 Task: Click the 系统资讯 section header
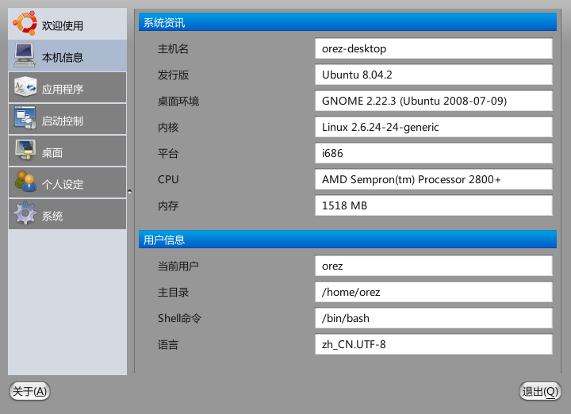(347, 22)
